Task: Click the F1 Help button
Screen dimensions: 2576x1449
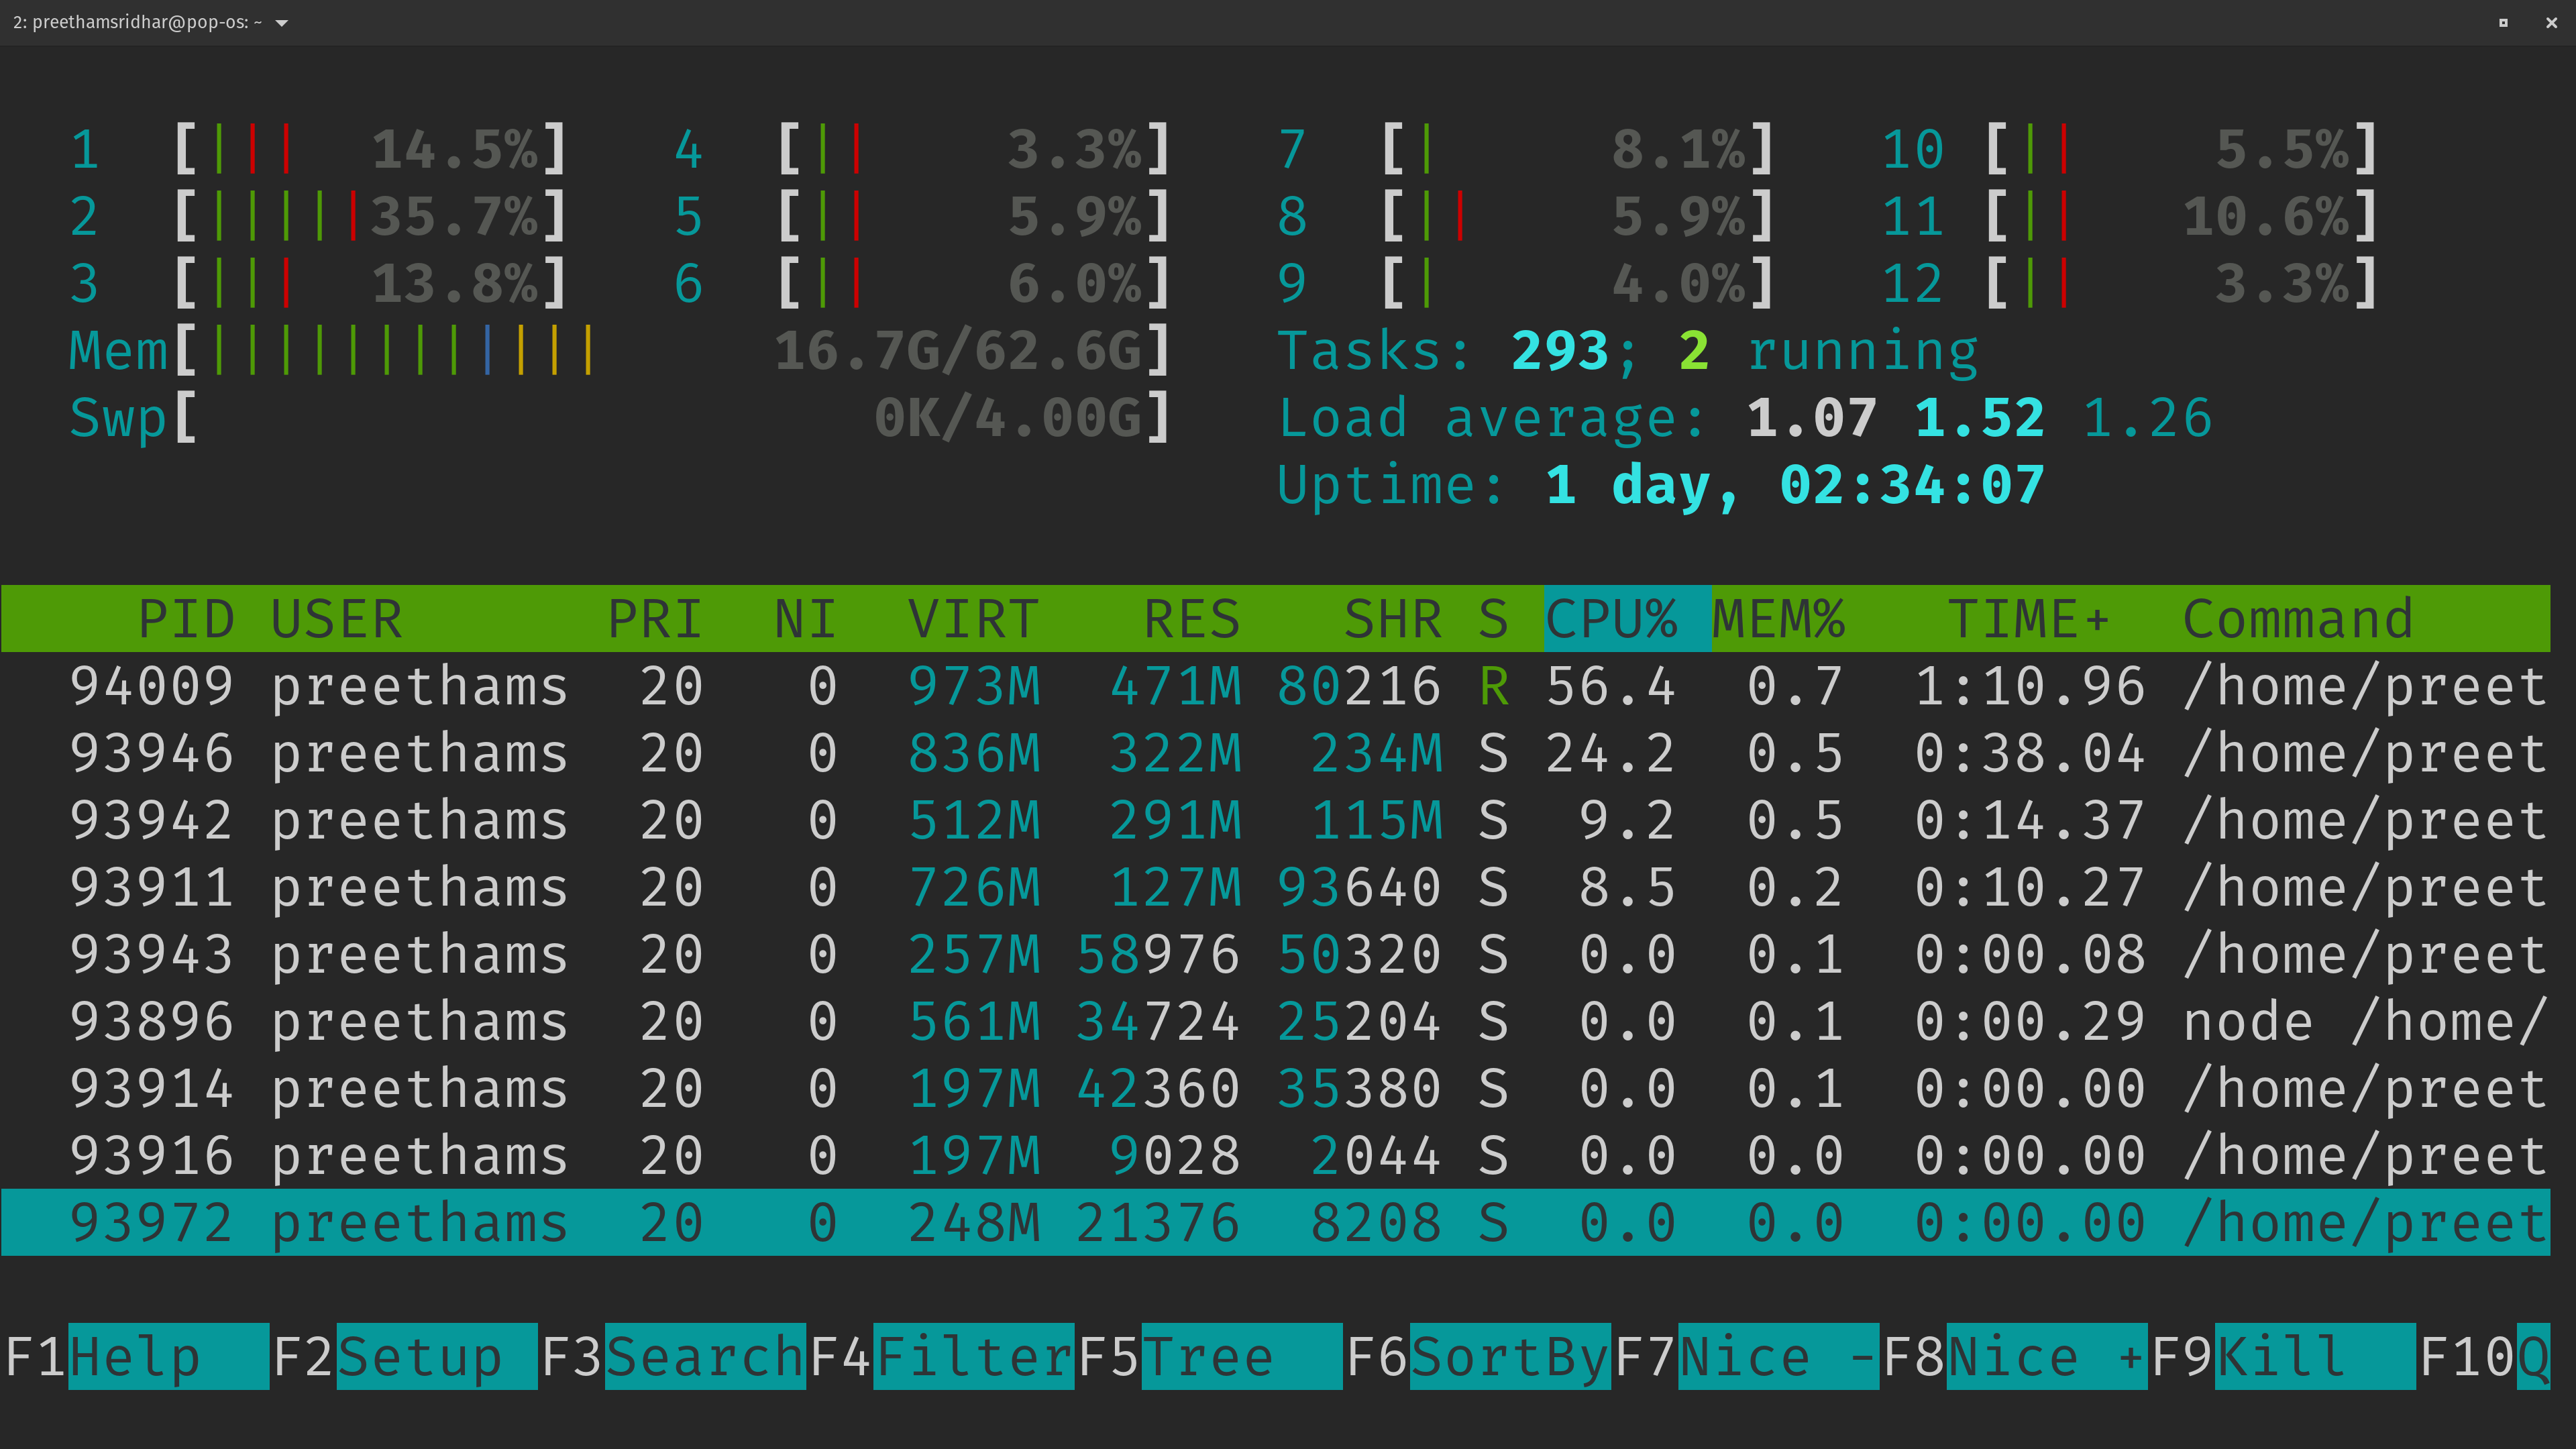Action: pos(136,1357)
